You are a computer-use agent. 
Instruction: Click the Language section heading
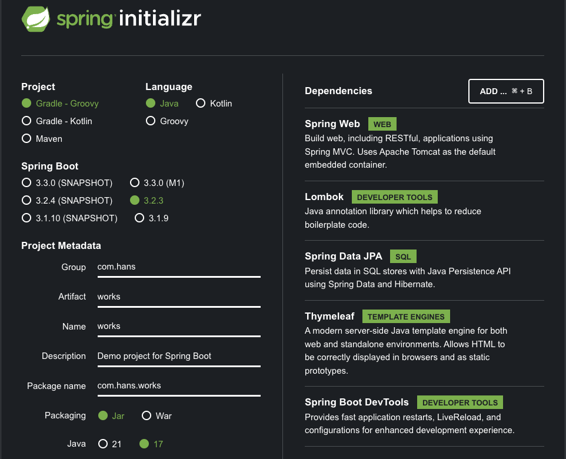coord(169,87)
